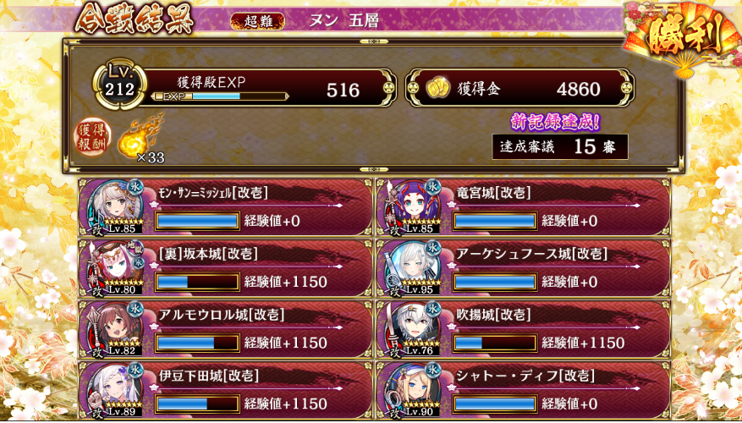Click the 達成審議 15 審 record box
Image resolution: width=742 pixels, height=423 pixels.
[x=560, y=146]
